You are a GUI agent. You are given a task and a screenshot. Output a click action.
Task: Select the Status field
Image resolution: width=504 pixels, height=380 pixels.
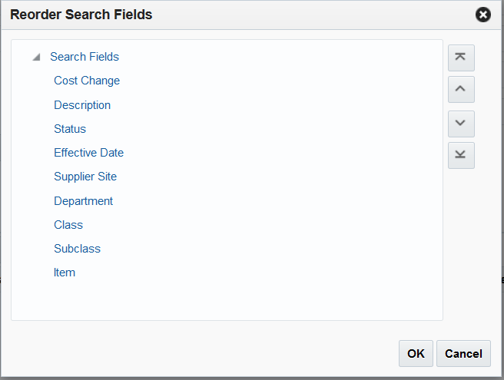(x=70, y=129)
